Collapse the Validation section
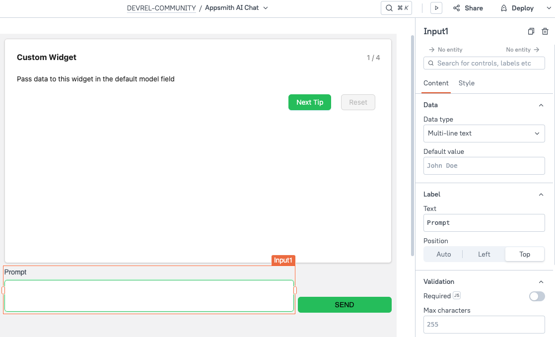Image resolution: width=555 pixels, height=337 pixels. tap(541, 281)
